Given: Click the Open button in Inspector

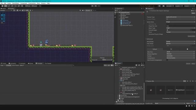Looking at the screenshot, I should coord(193,13).
